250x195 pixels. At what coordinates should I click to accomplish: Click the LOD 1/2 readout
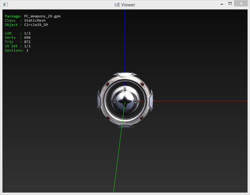(27, 33)
